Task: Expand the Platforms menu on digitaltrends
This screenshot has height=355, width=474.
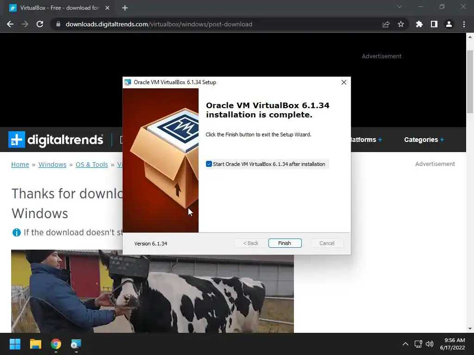Action: pos(367,140)
